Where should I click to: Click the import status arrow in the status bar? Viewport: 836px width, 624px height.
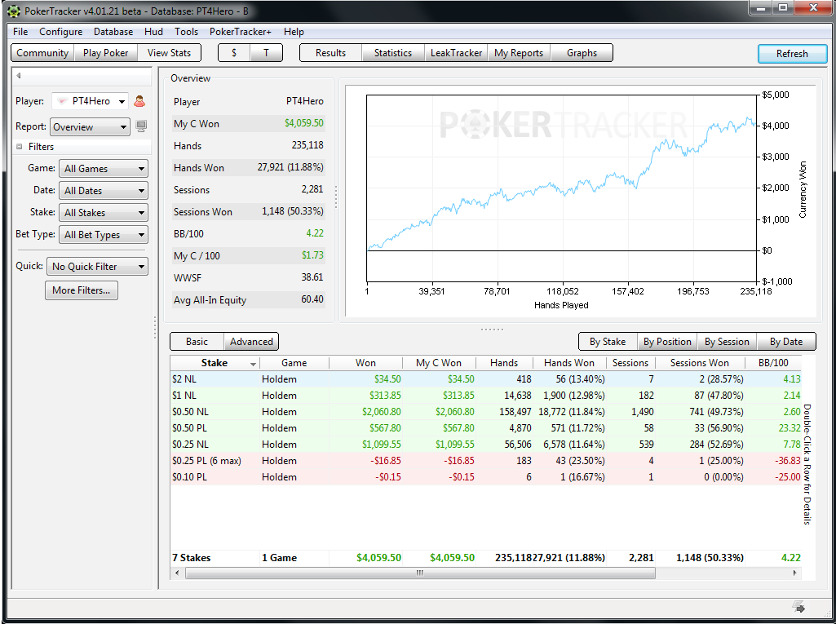tap(797, 607)
